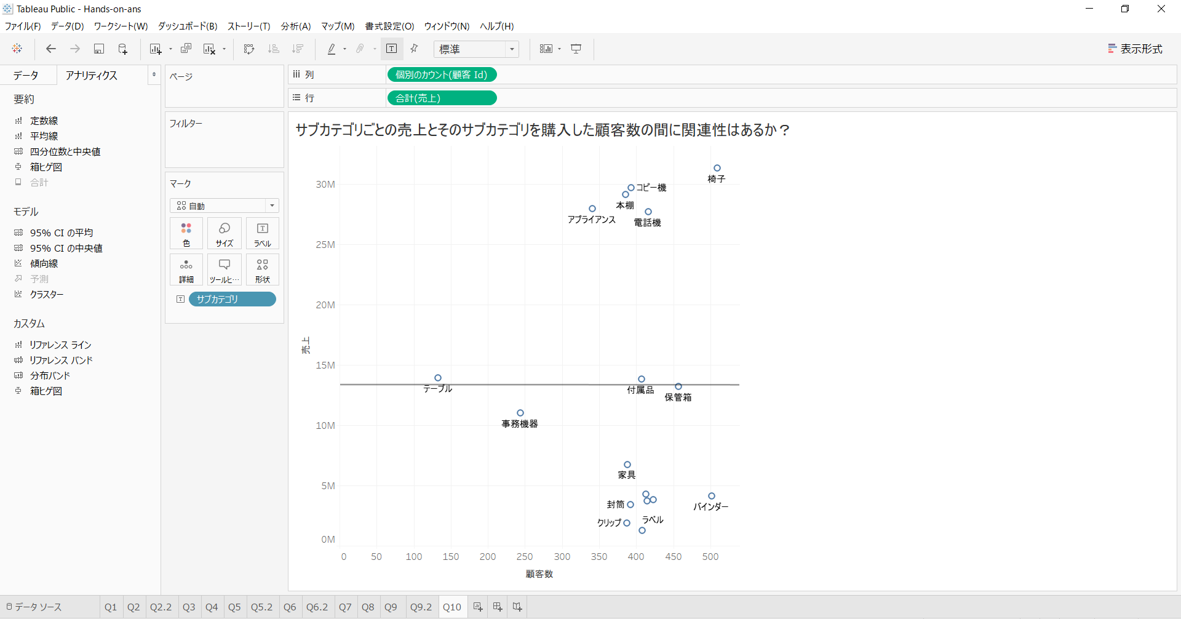Select リファレンス ライン custom item
Image resolution: width=1181 pixels, height=619 pixels.
[x=60, y=345]
